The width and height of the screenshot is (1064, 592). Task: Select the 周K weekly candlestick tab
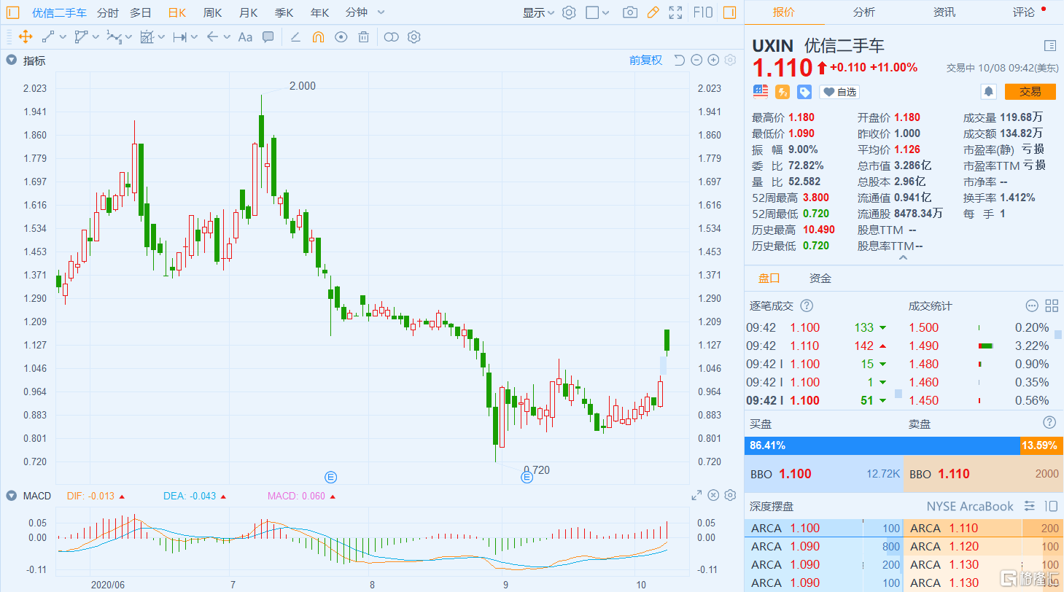click(212, 12)
